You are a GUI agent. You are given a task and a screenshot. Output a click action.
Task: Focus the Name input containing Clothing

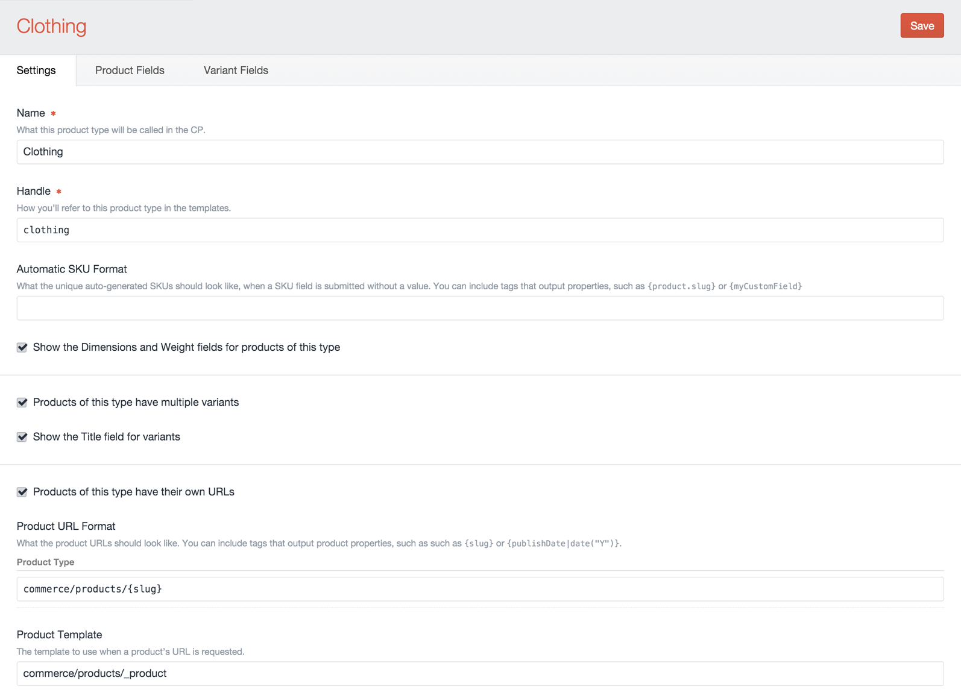pos(479,152)
